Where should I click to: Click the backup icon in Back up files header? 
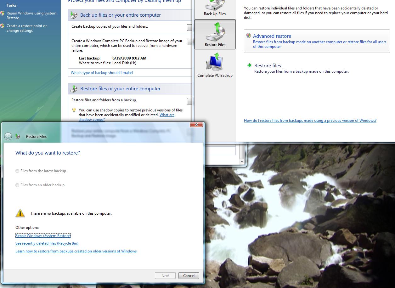tap(74, 15)
